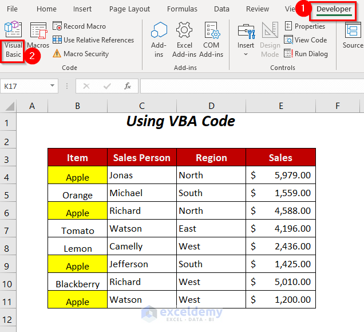Select the Tomato cell
Viewport: 364px width, 332px height.
[77, 228]
